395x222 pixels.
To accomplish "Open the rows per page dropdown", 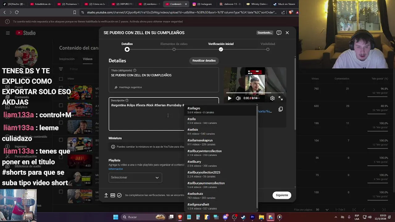I will [x=322, y=210].
